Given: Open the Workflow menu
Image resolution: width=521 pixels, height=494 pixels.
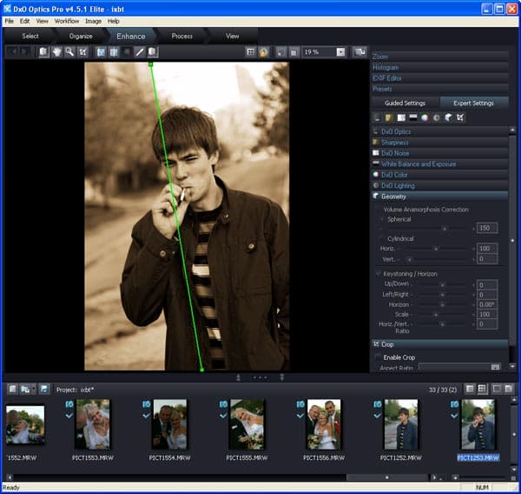Looking at the screenshot, I should pyautogui.click(x=67, y=21).
